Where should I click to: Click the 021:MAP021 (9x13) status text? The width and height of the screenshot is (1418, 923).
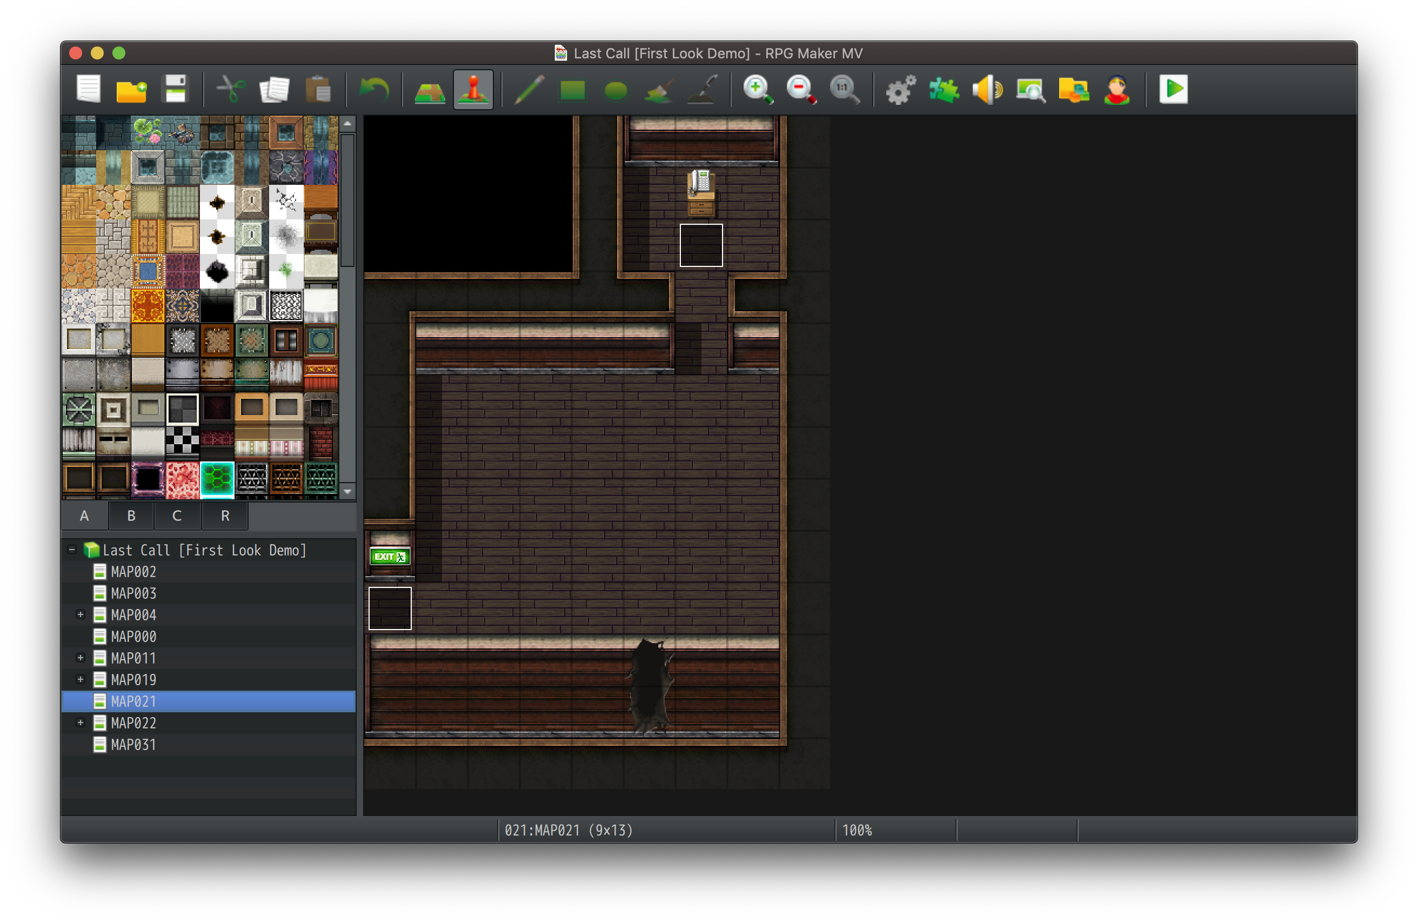point(568,830)
